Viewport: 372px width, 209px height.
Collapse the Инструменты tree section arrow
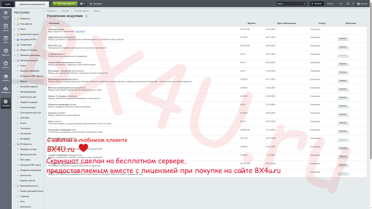15,144
